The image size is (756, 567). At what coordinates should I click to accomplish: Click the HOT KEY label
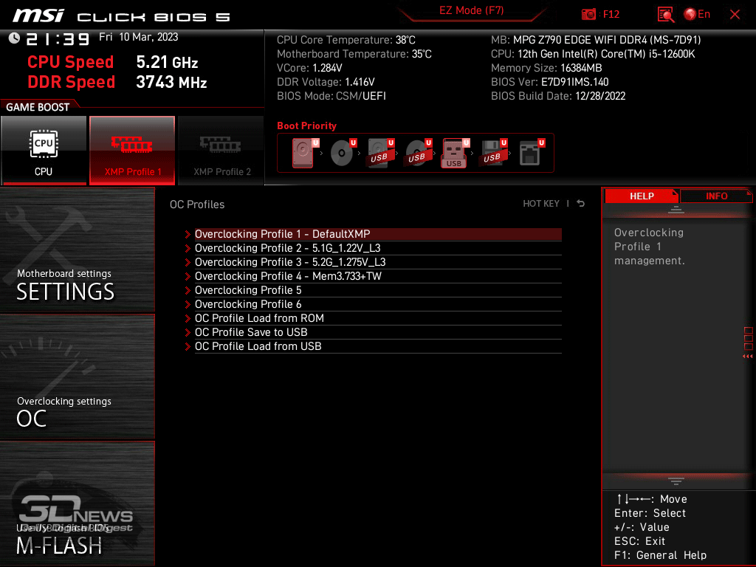541,204
